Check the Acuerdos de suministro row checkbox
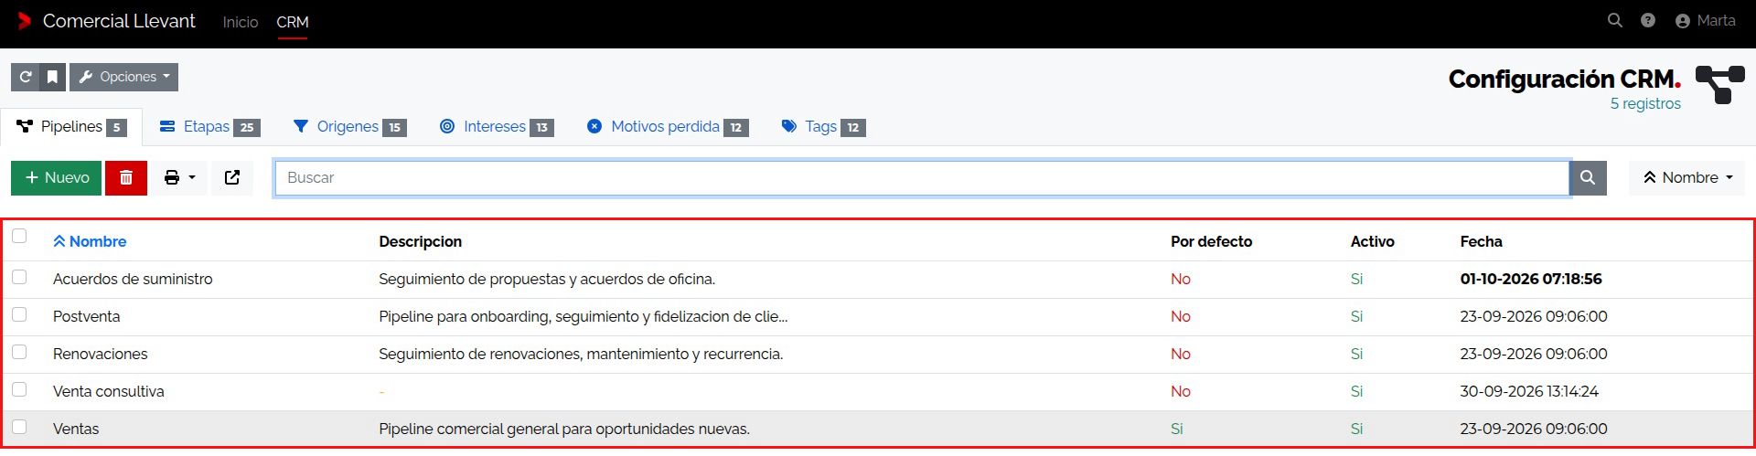 click(19, 277)
